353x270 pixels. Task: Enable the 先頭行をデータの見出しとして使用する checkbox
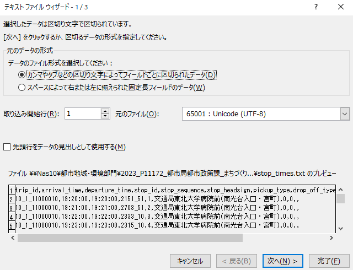point(7,147)
